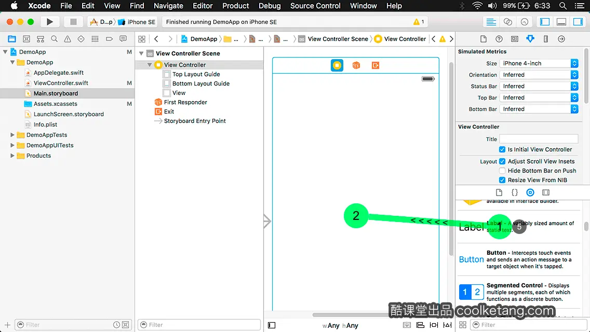Select Assets.xcassets in the file list

click(x=55, y=104)
